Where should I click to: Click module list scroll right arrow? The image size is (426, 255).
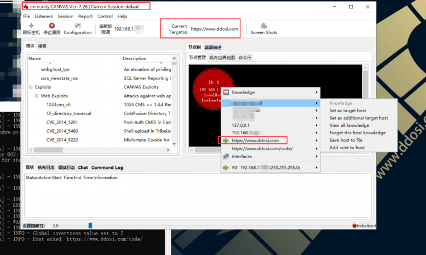pyautogui.click(x=168, y=150)
